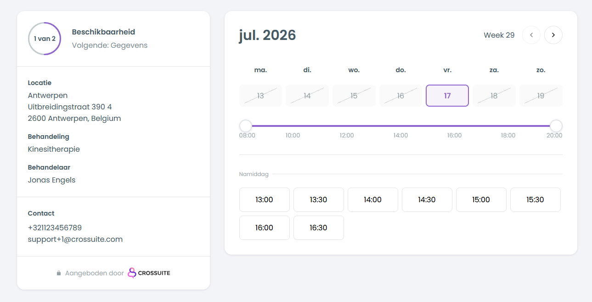
Task: Click the phone number +321123456789
Action: pyautogui.click(x=55, y=228)
